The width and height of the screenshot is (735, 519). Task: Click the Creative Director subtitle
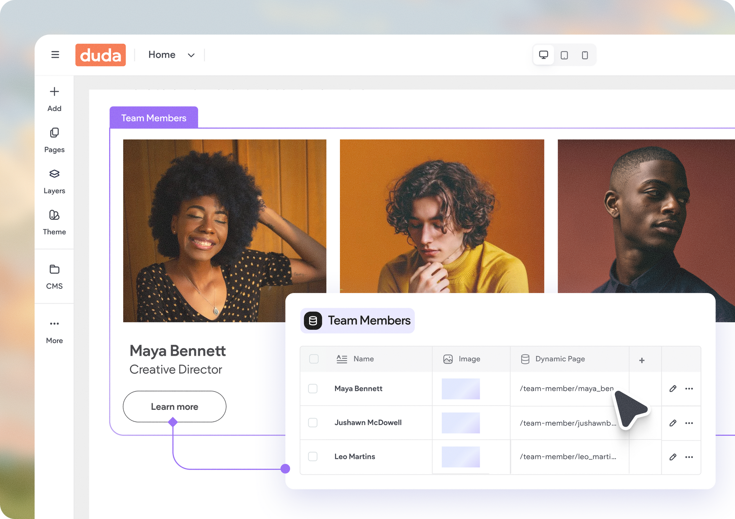point(176,369)
